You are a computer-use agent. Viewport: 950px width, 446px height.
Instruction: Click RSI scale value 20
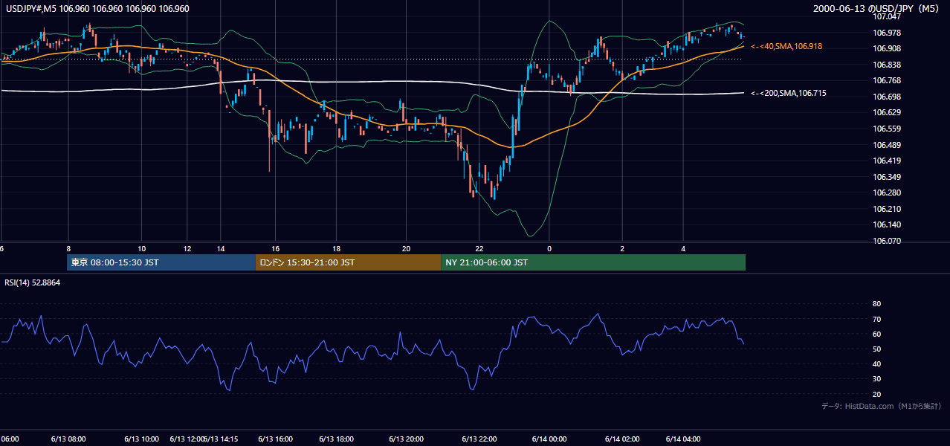[x=877, y=394]
